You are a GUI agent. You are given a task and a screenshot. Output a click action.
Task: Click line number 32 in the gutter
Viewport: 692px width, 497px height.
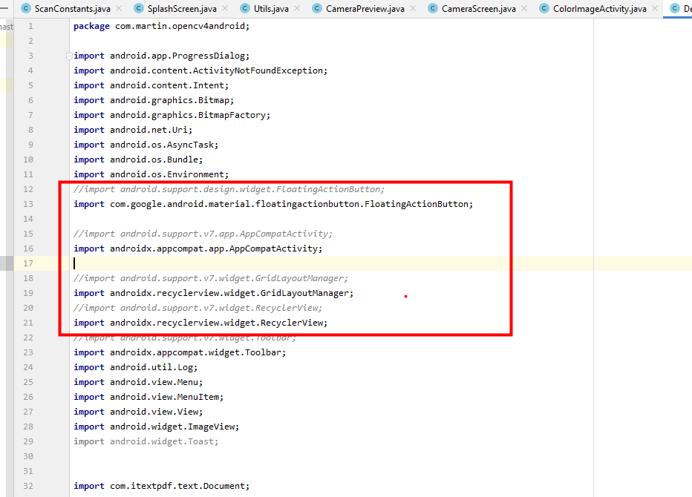[28, 486]
